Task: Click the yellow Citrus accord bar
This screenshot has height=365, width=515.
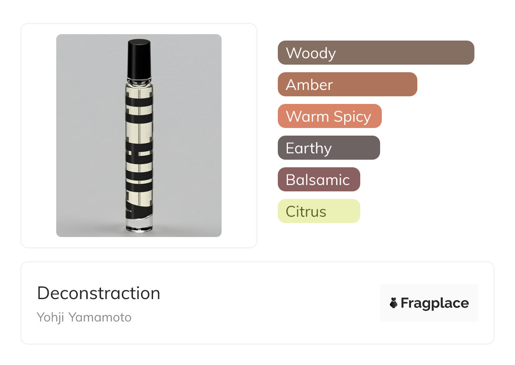Action: [318, 211]
